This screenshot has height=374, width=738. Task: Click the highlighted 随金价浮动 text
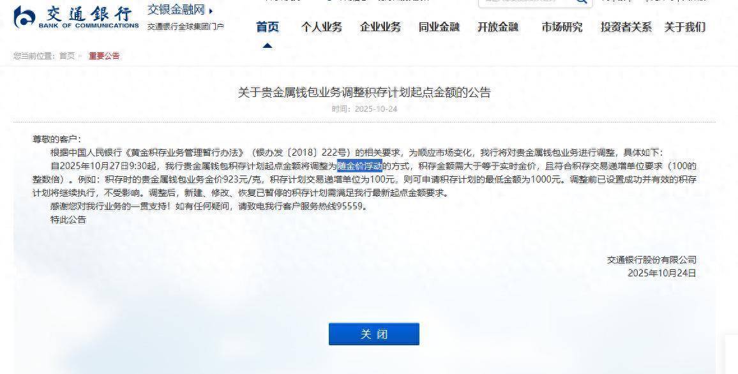[x=359, y=166]
